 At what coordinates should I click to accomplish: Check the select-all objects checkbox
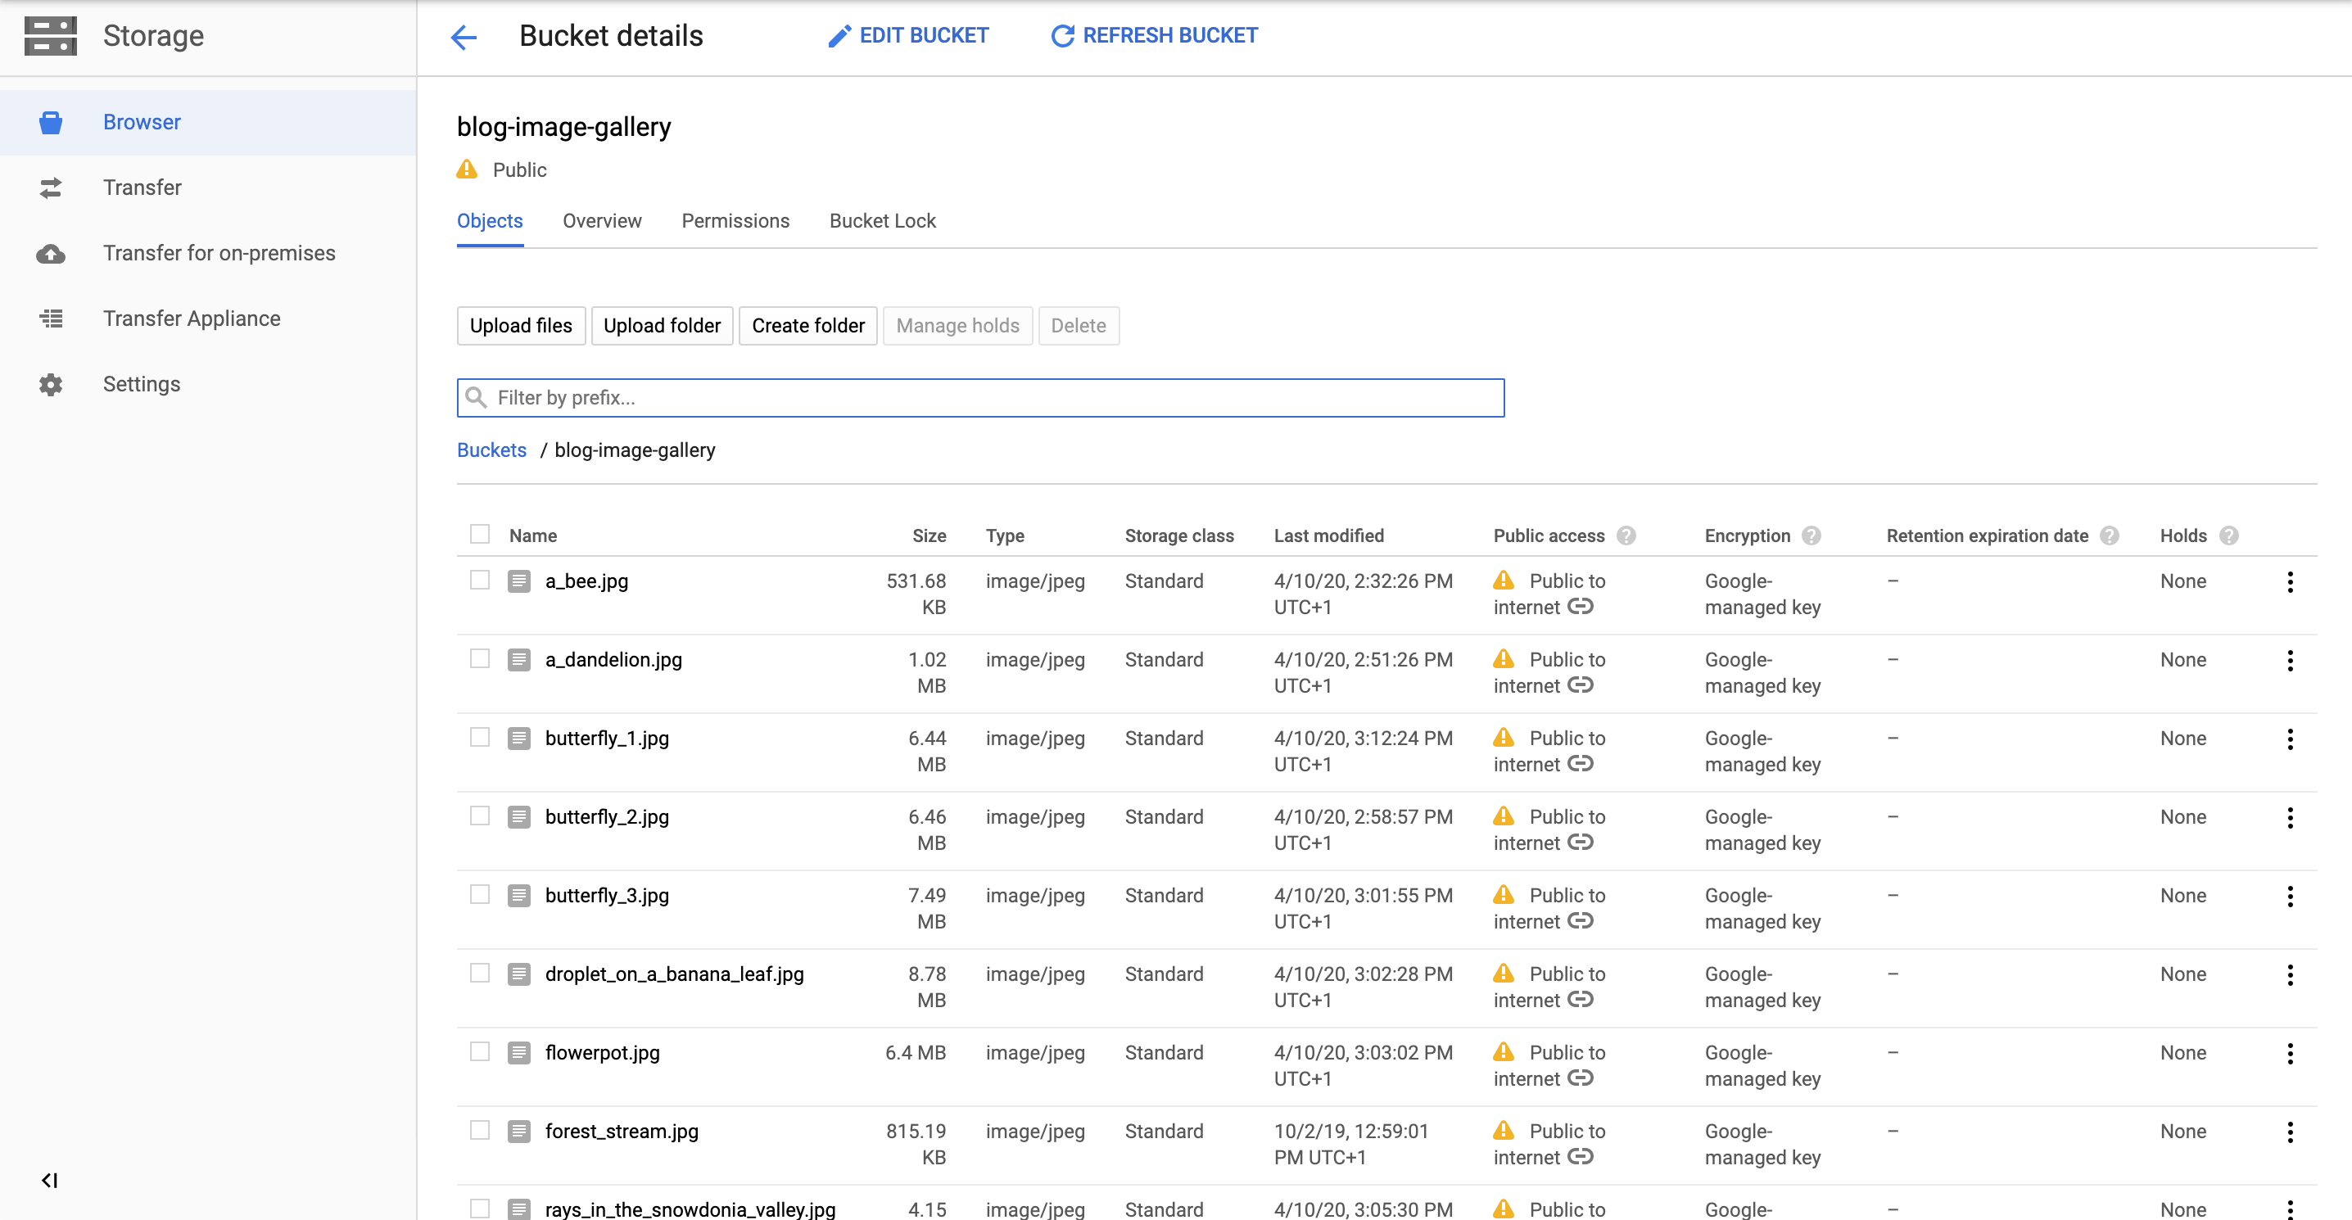pyautogui.click(x=479, y=533)
